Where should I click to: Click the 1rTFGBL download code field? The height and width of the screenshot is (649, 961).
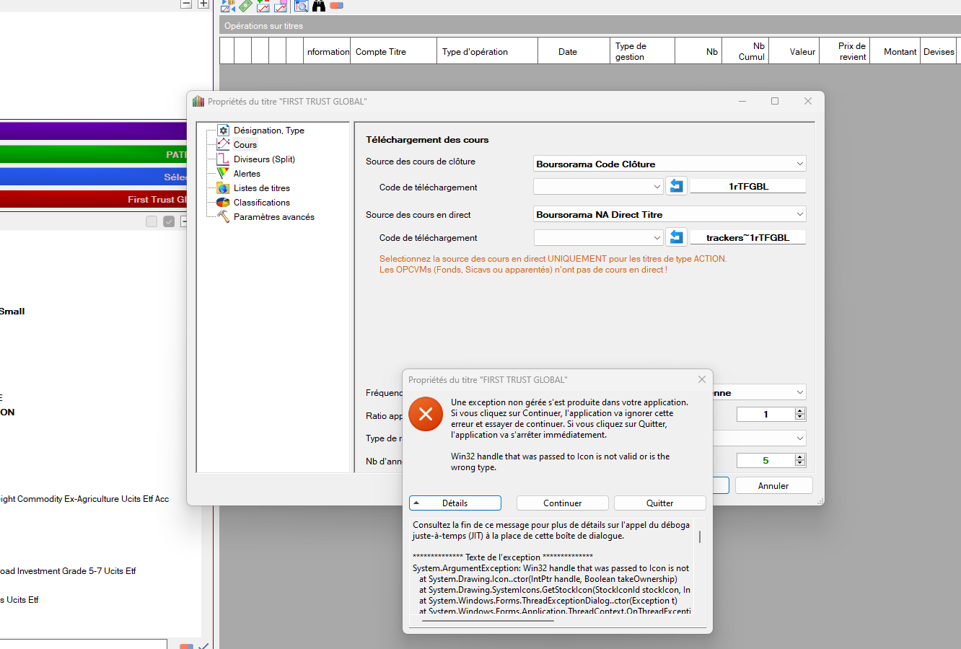click(x=747, y=186)
